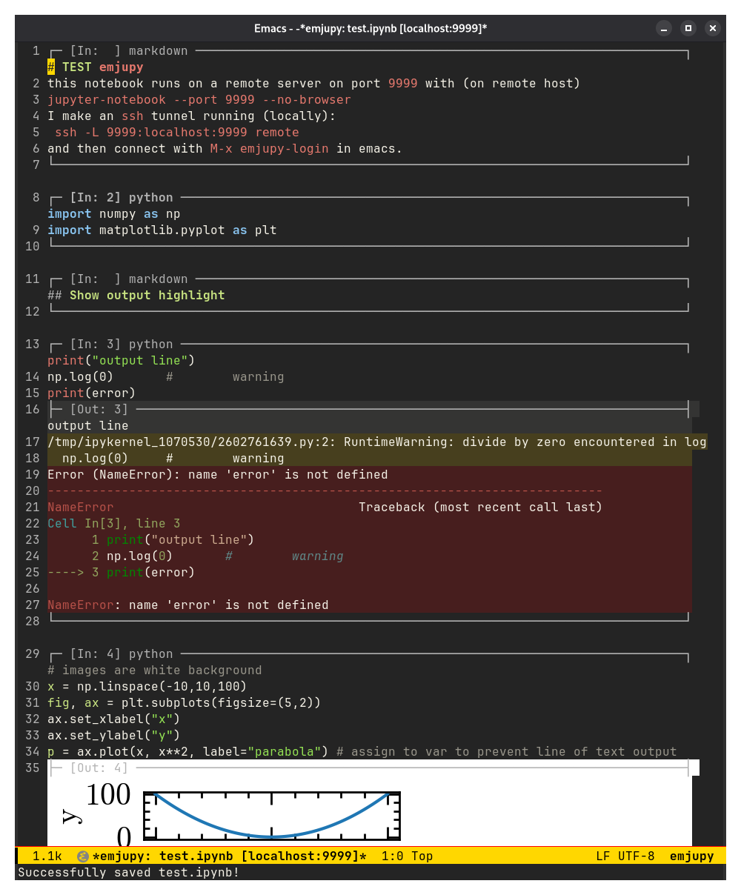Click the emjupy major mode indicator
The height and width of the screenshot is (895, 741).
pos(691,856)
